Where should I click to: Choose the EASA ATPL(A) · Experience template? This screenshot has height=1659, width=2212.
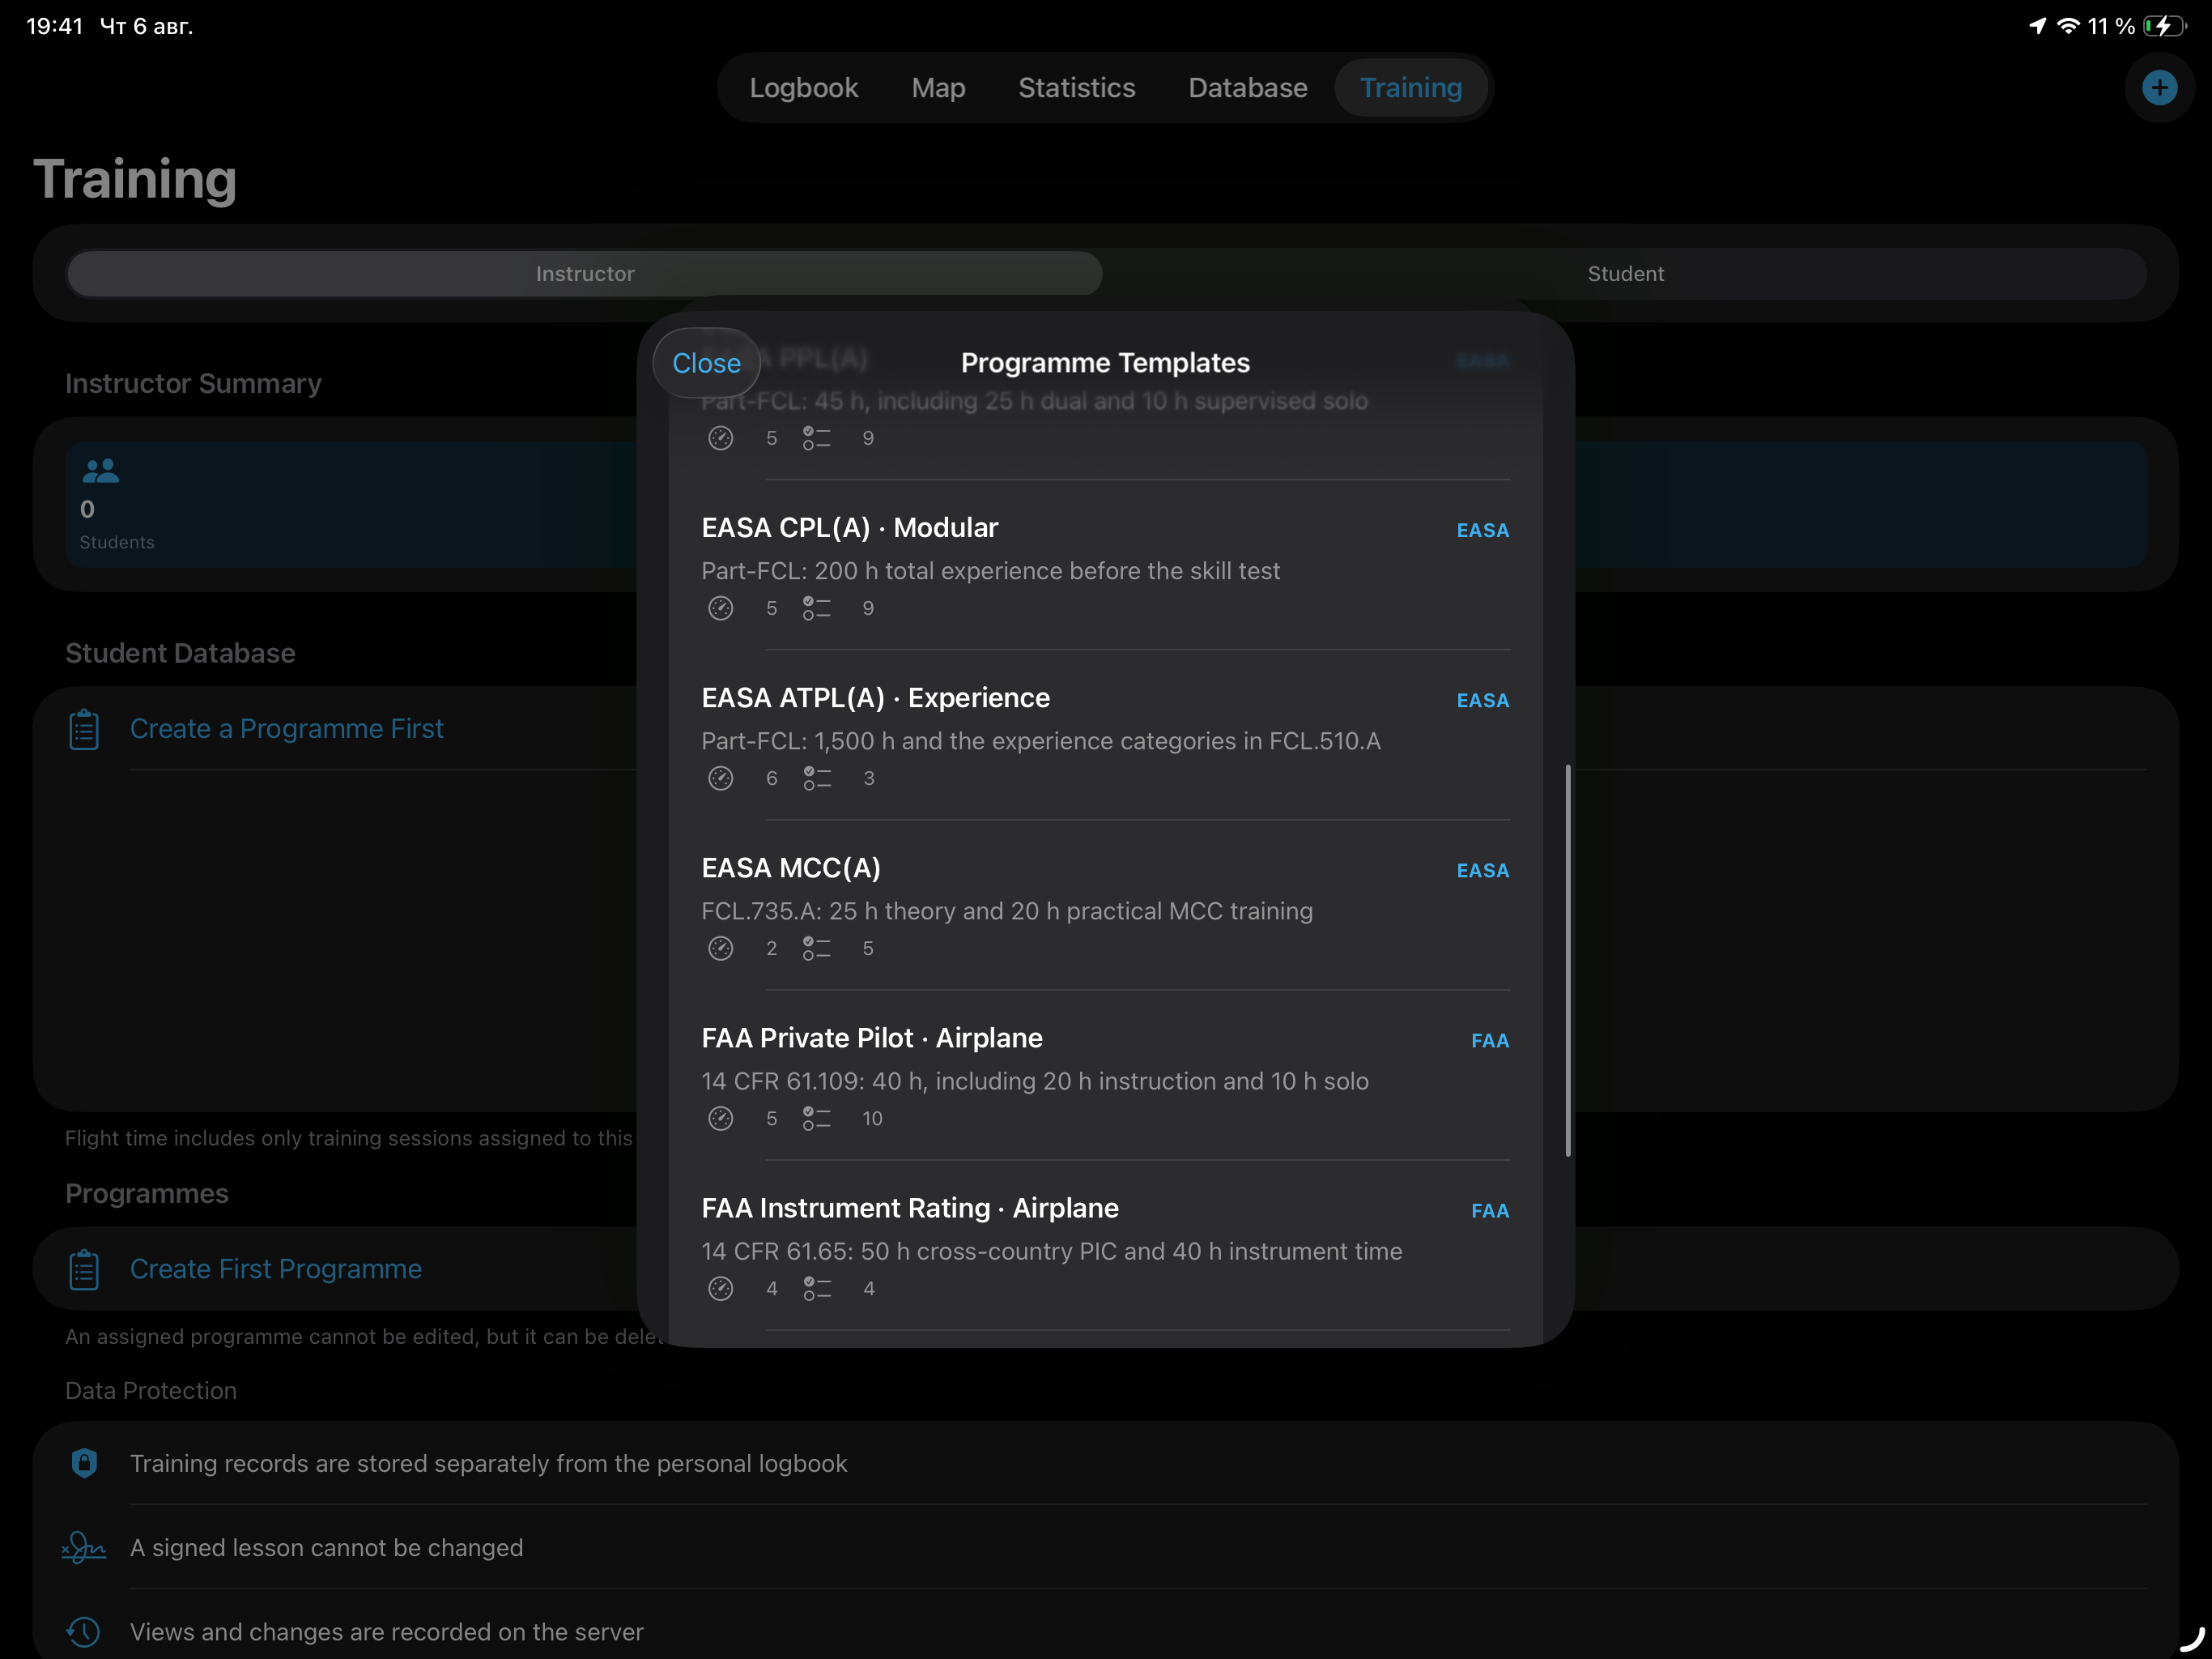(x=1105, y=736)
